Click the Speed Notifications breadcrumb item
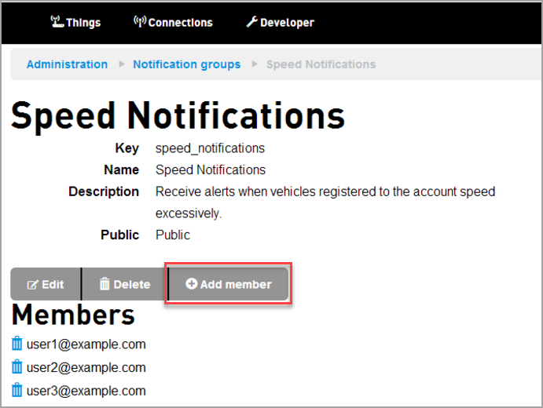The width and height of the screenshot is (543, 408). point(321,64)
